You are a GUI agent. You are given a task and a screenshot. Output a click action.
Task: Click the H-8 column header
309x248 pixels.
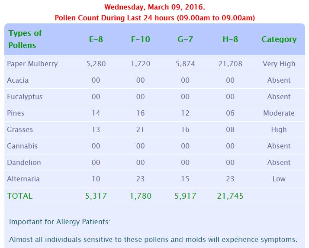click(x=230, y=39)
